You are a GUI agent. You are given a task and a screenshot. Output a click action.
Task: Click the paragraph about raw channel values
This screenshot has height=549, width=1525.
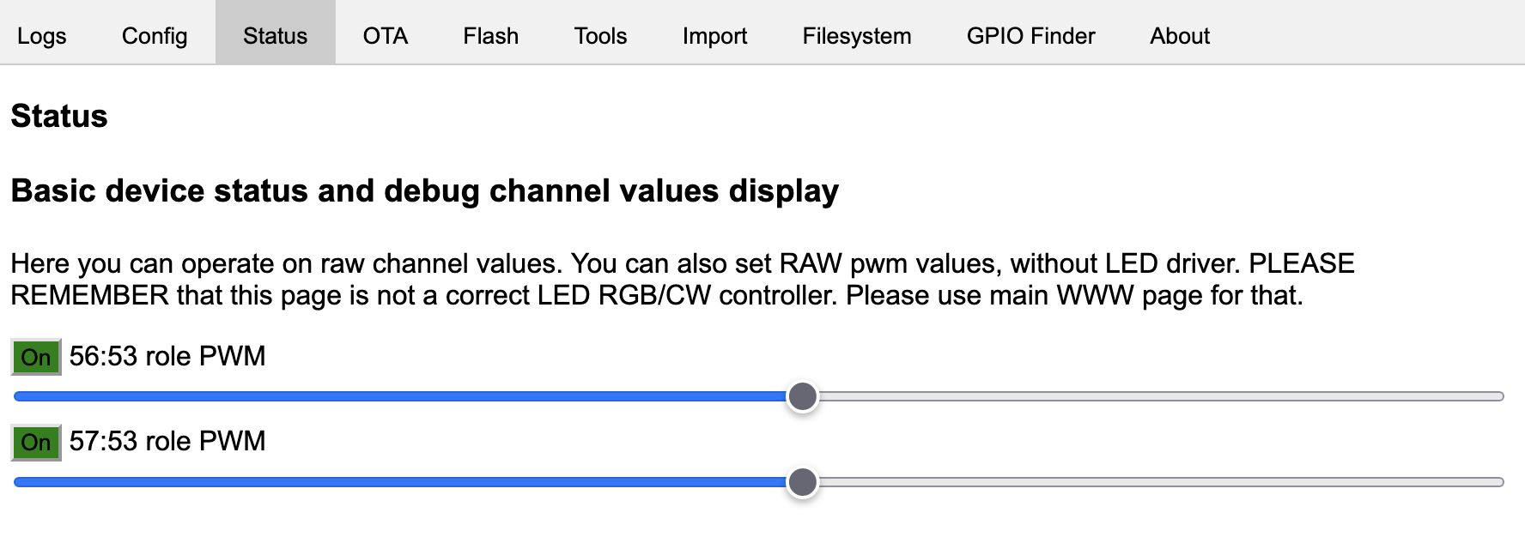pos(683,279)
